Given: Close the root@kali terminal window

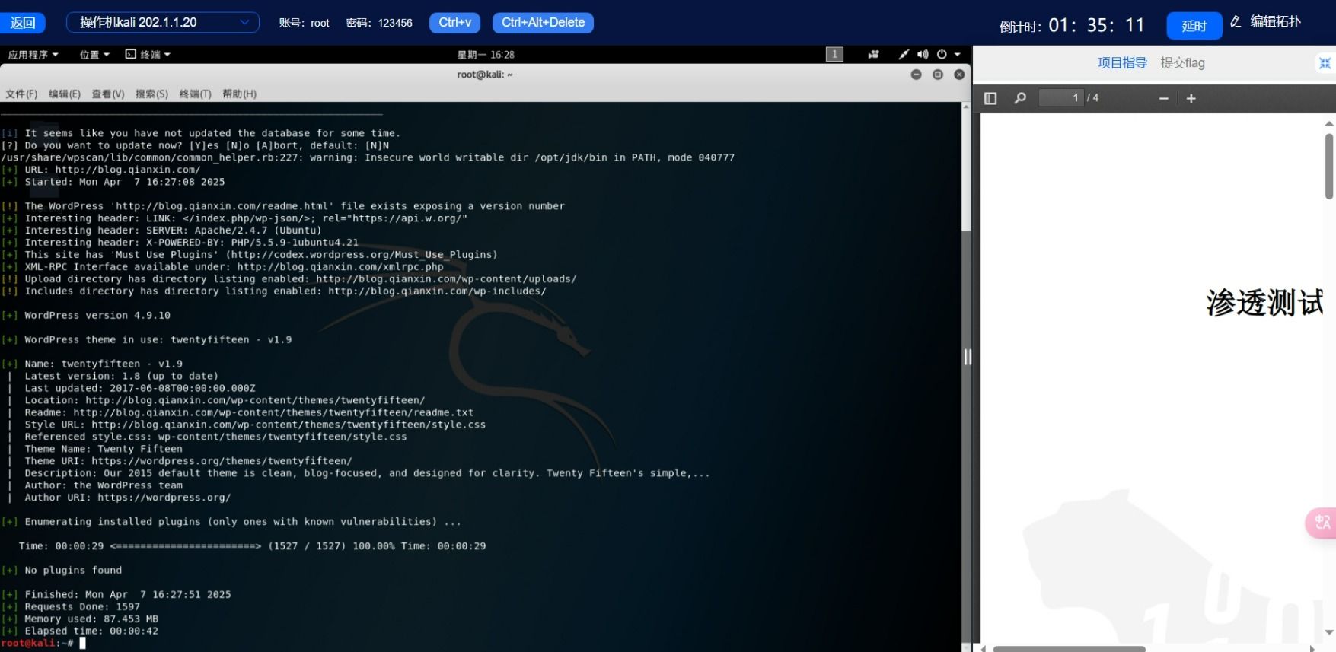Looking at the screenshot, I should tap(959, 75).
